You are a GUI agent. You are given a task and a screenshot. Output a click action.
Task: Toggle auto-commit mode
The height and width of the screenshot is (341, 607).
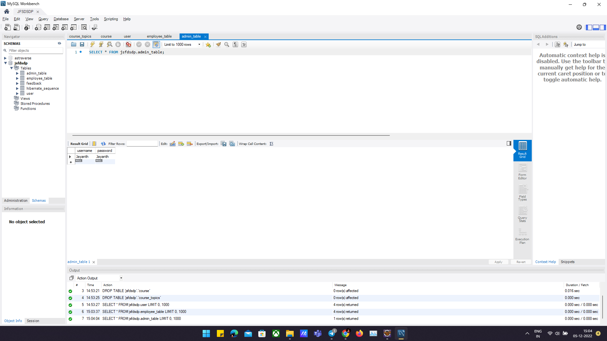pos(156,45)
